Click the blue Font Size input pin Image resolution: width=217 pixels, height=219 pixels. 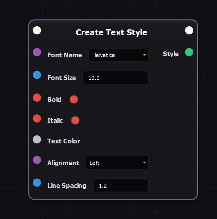37,75
